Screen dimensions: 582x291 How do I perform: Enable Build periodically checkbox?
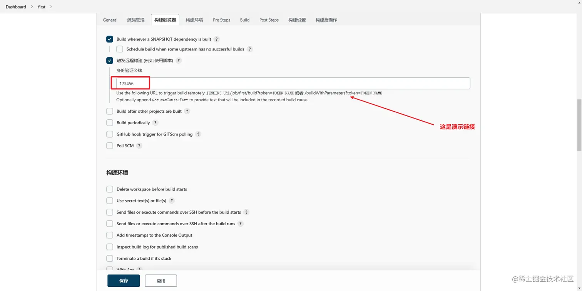[110, 123]
